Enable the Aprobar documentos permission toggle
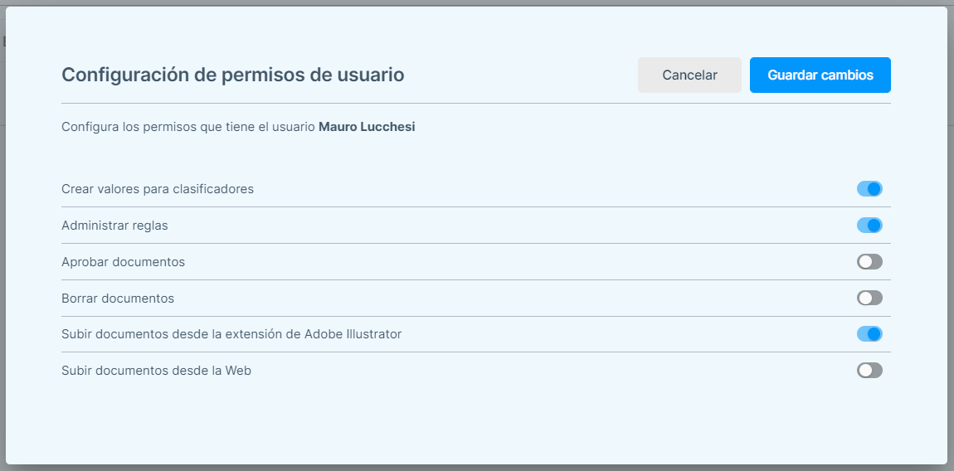Screen dimensions: 954x471 point(869,262)
